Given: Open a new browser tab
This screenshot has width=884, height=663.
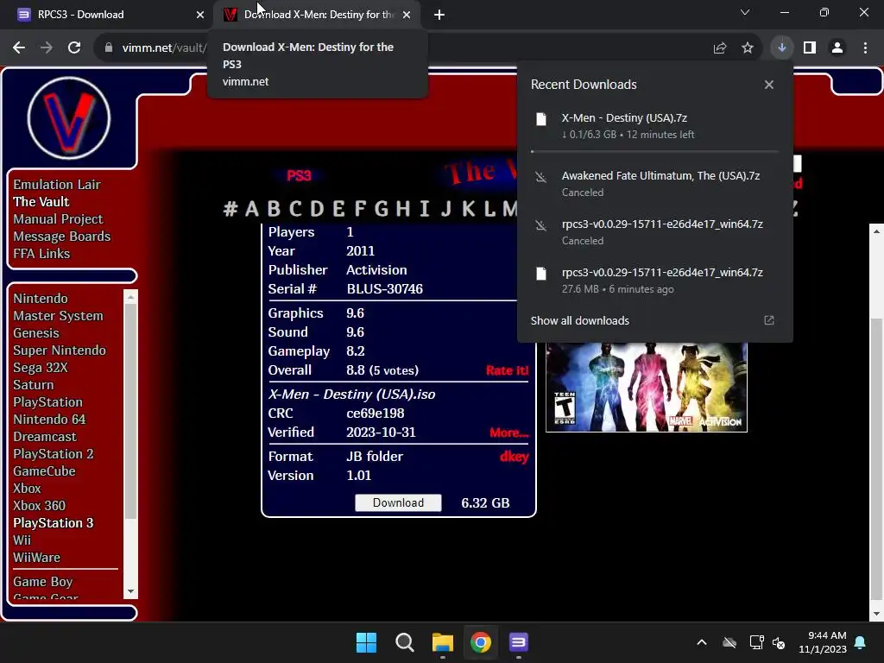Looking at the screenshot, I should click(439, 15).
